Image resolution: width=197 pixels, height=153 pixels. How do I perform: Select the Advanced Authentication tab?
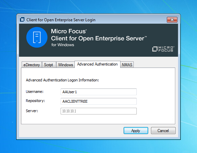pyautogui.click(x=97, y=64)
